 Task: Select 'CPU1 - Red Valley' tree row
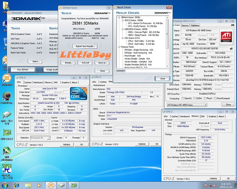click(x=141, y=41)
